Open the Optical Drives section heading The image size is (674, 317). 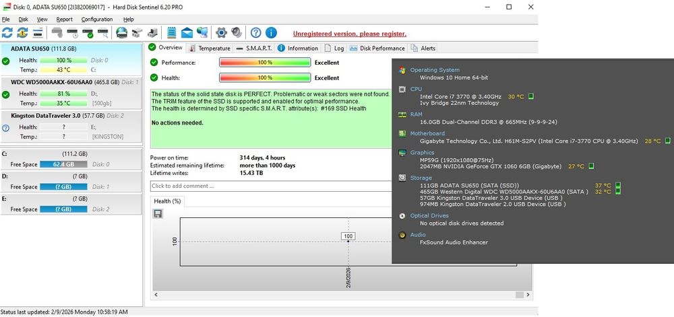point(429,216)
